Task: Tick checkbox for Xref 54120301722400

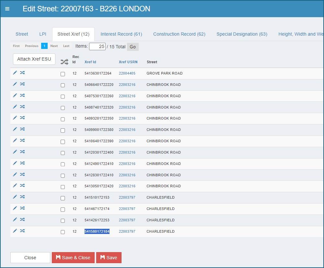Action: 63,153
